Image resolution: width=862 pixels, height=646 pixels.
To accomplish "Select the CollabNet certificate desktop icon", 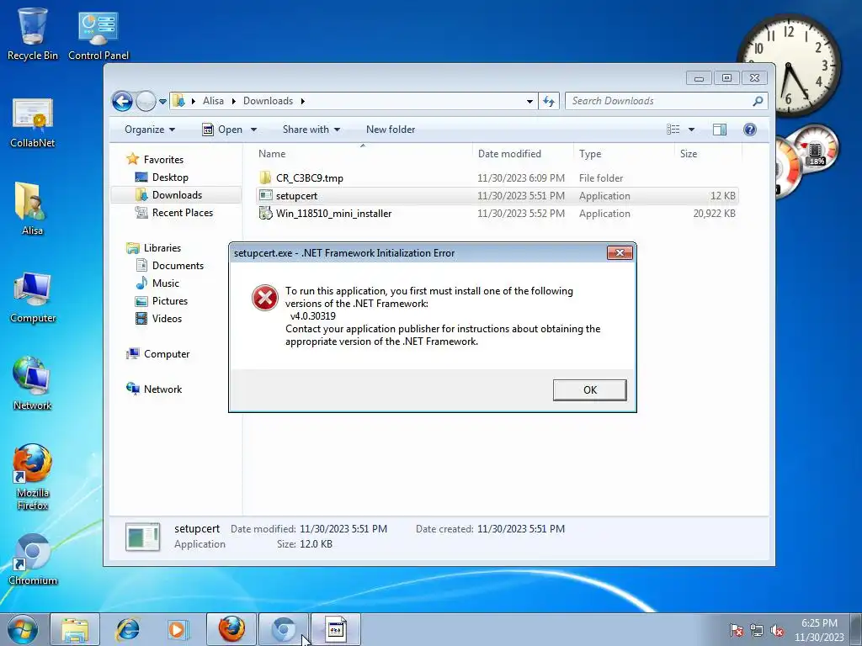I will [x=33, y=123].
